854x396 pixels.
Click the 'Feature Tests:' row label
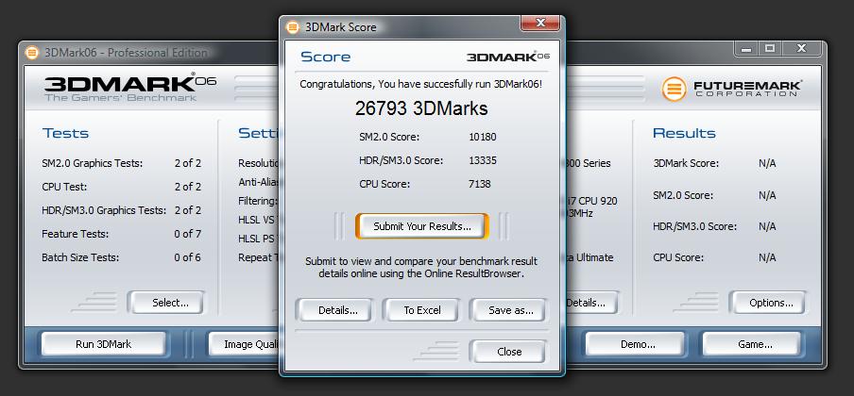coord(76,234)
